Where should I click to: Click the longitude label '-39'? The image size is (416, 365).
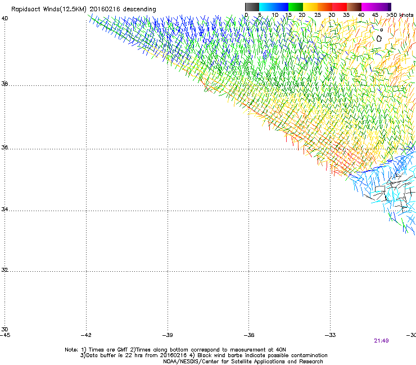pos(168,335)
